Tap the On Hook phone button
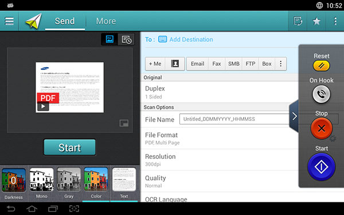The width and height of the screenshot is (344, 215). tap(321, 94)
